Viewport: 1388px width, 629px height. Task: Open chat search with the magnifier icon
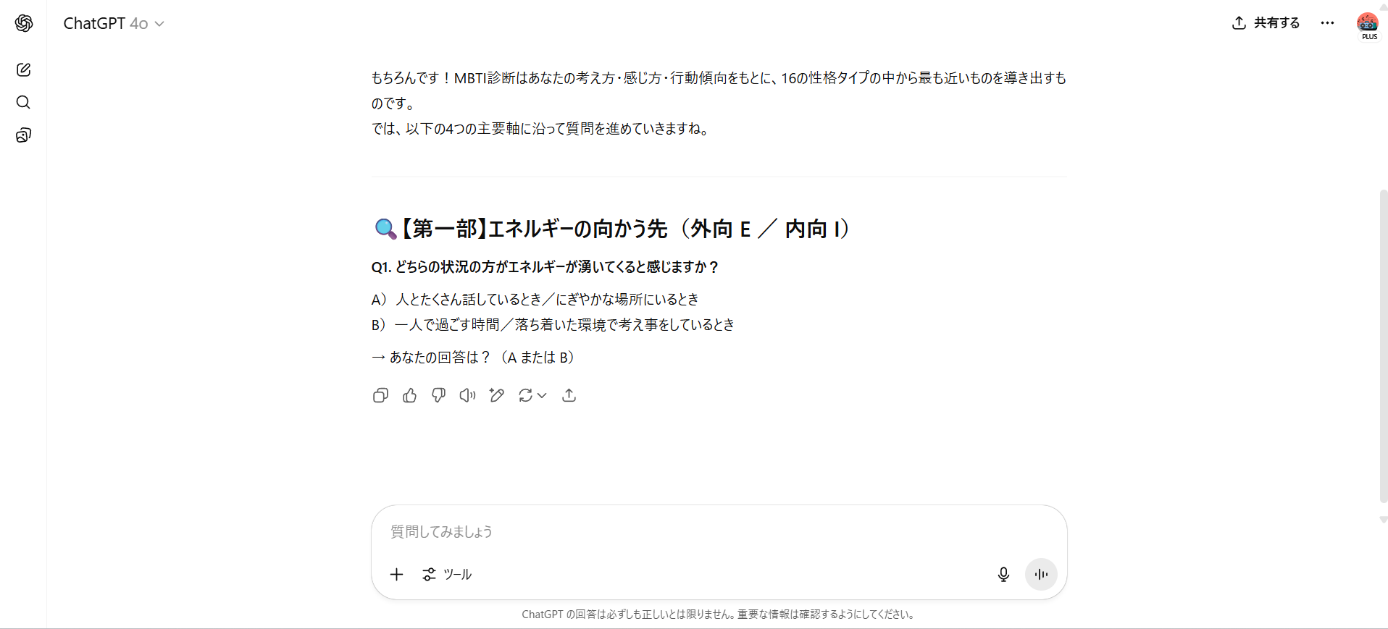point(23,102)
